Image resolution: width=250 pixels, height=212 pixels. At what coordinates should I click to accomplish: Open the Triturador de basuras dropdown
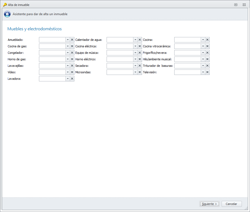click(x=203, y=66)
